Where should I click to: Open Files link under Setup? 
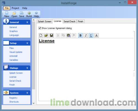[x=11, y=48]
